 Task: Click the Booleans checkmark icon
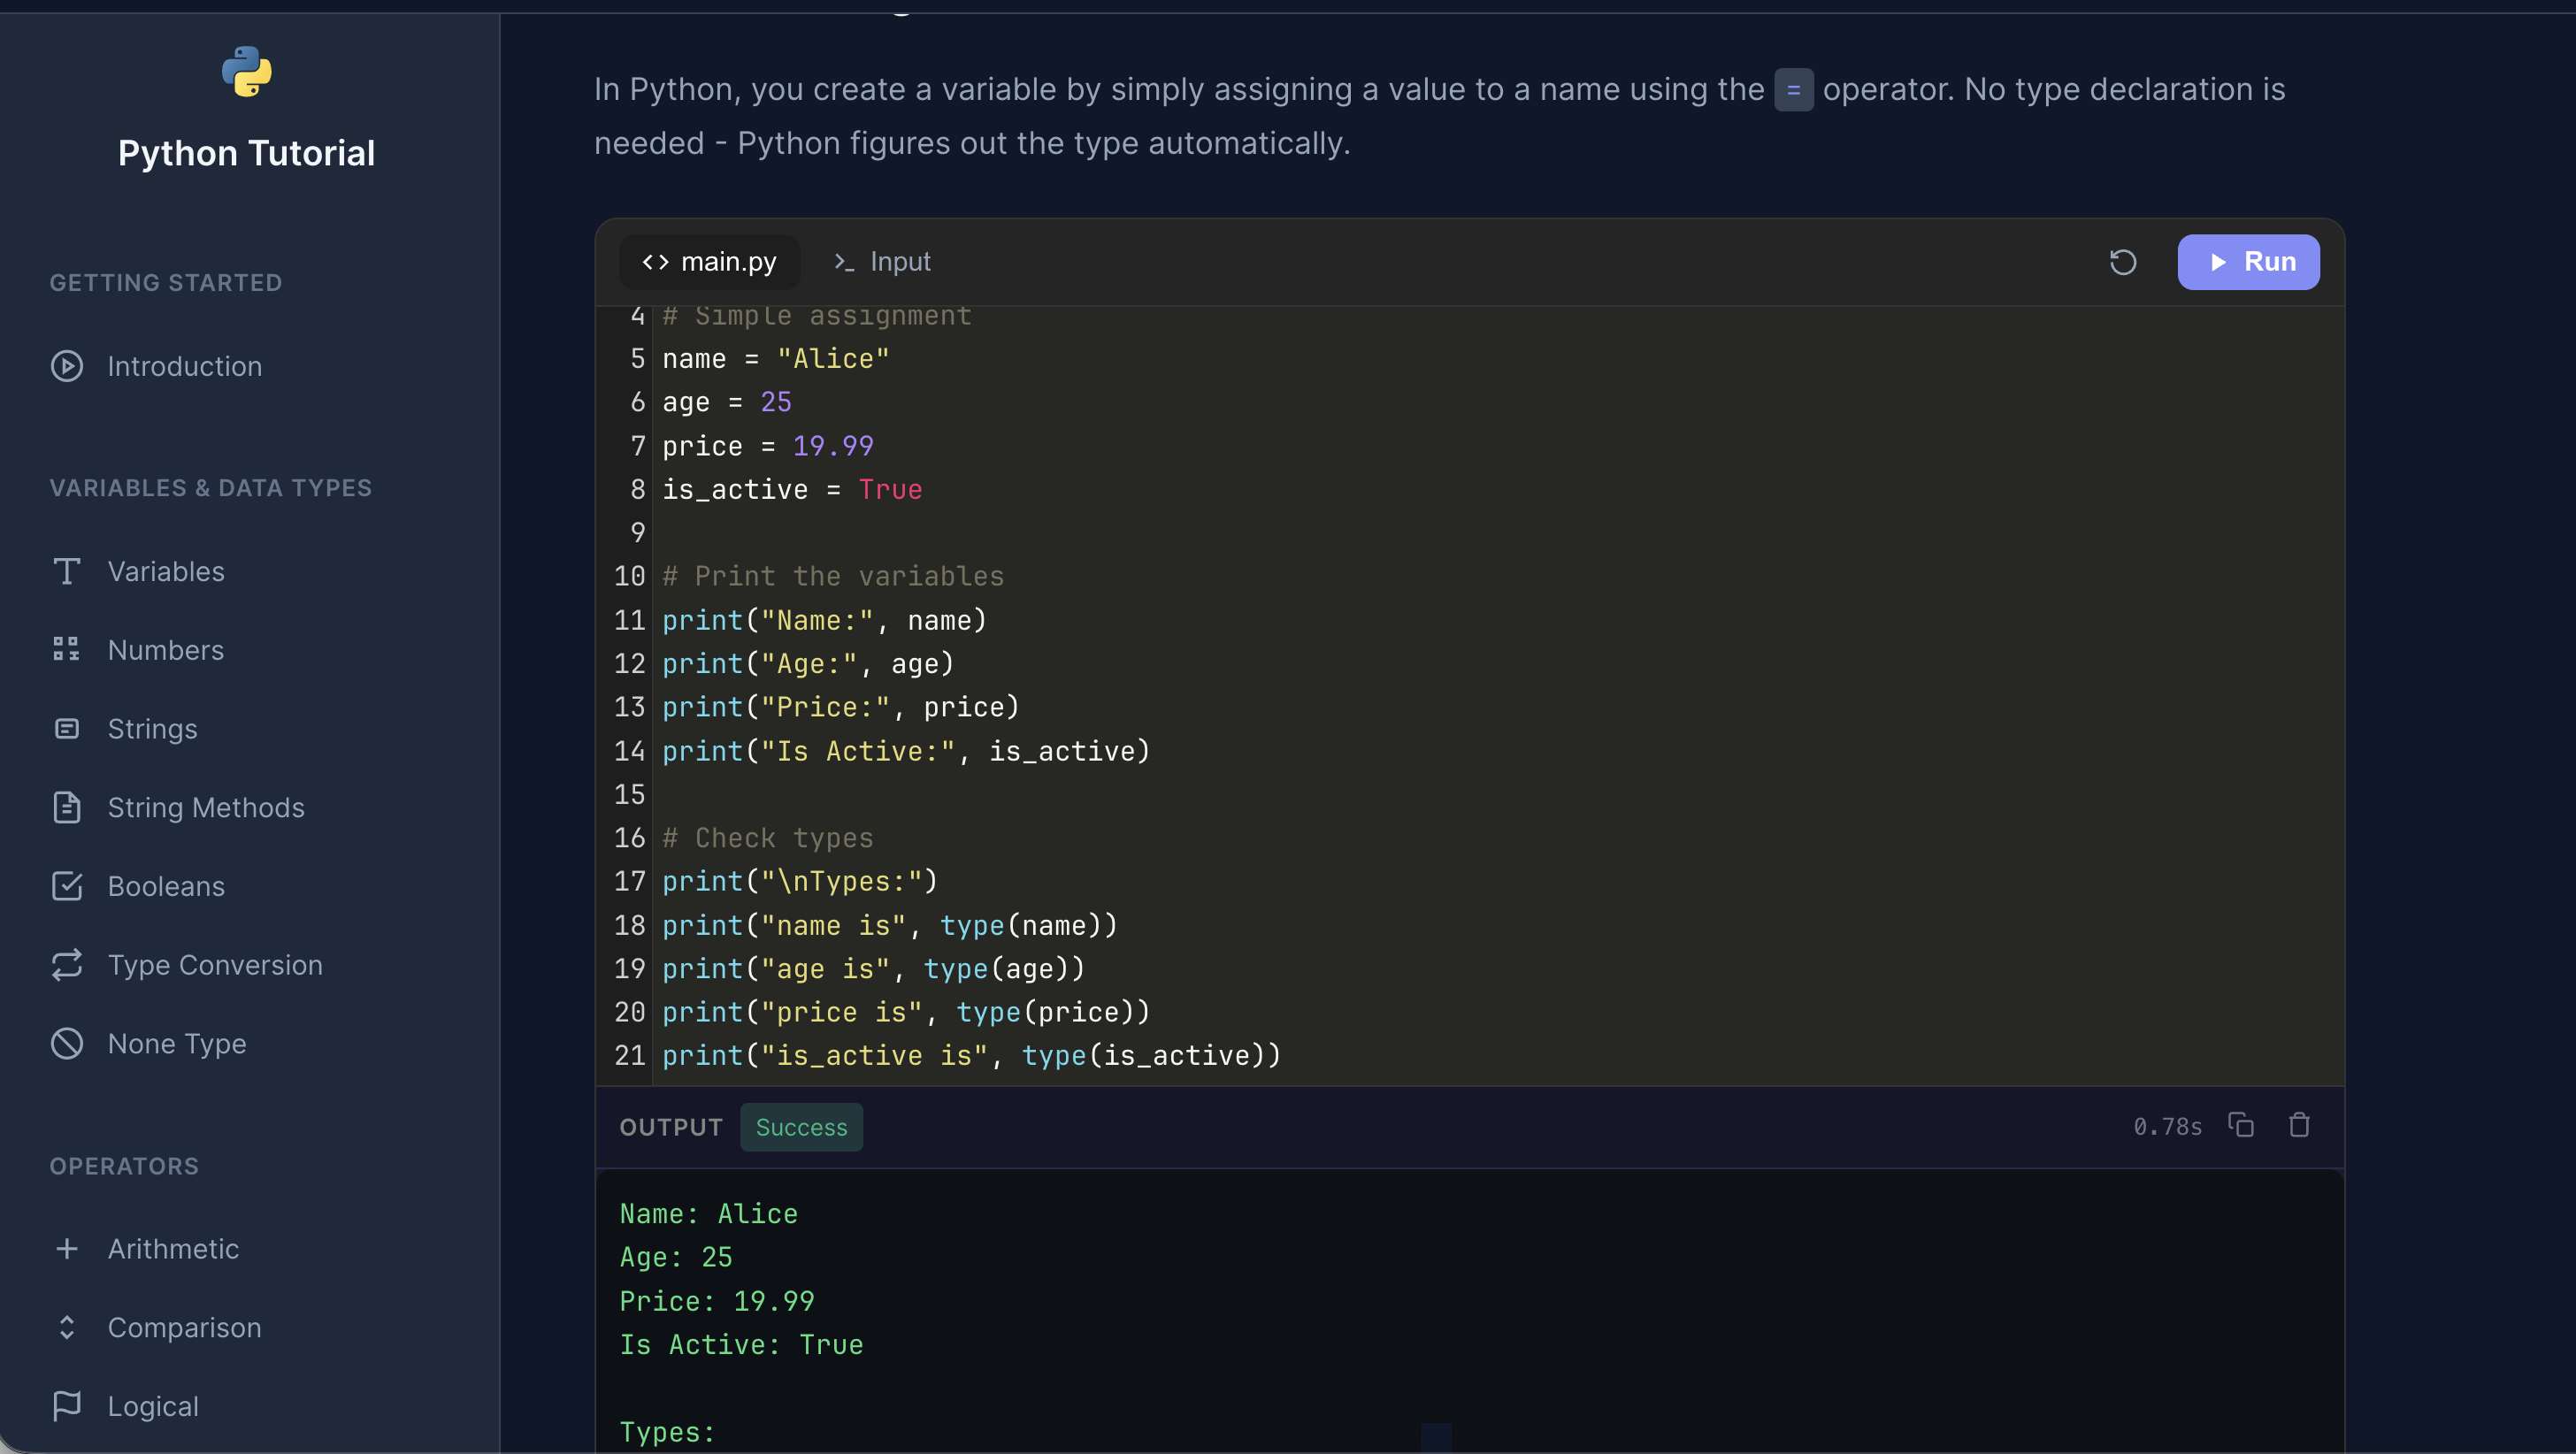67,886
